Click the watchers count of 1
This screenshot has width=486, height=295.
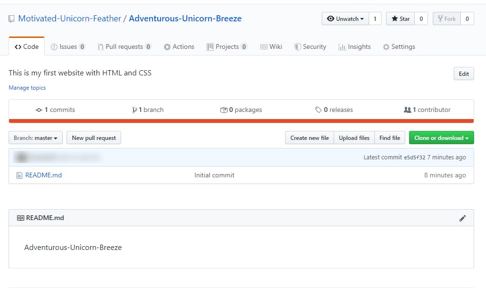point(375,18)
